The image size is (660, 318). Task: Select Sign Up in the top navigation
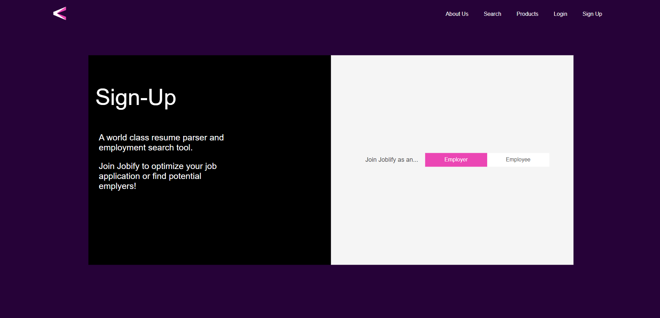(x=592, y=14)
